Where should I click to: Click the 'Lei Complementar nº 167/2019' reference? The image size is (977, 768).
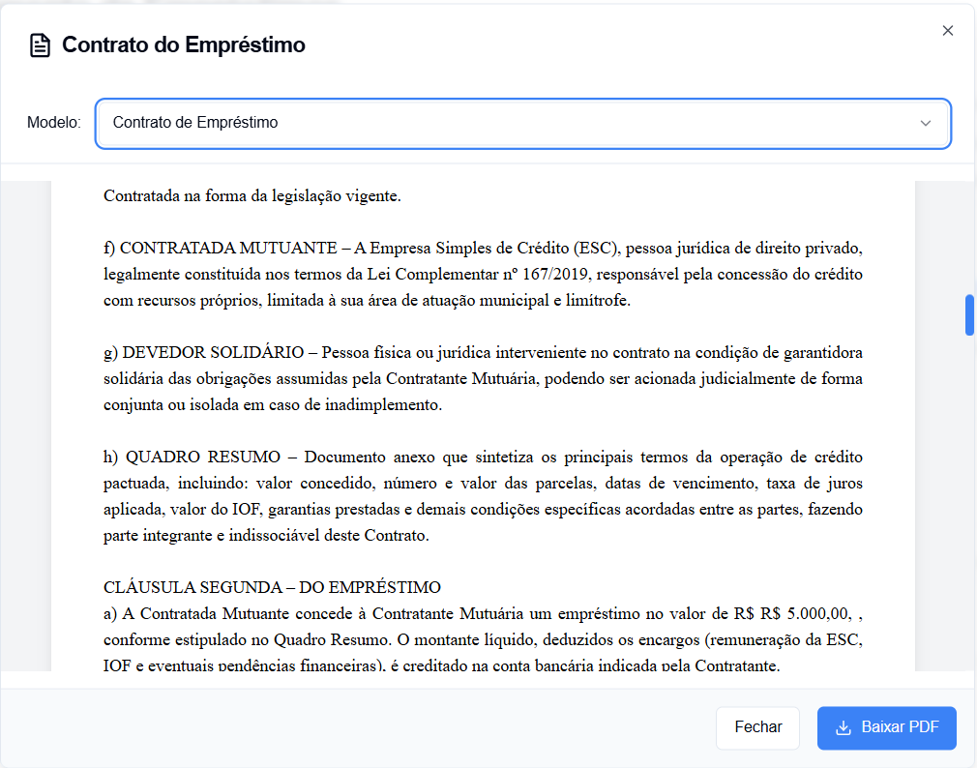tap(477, 274)
